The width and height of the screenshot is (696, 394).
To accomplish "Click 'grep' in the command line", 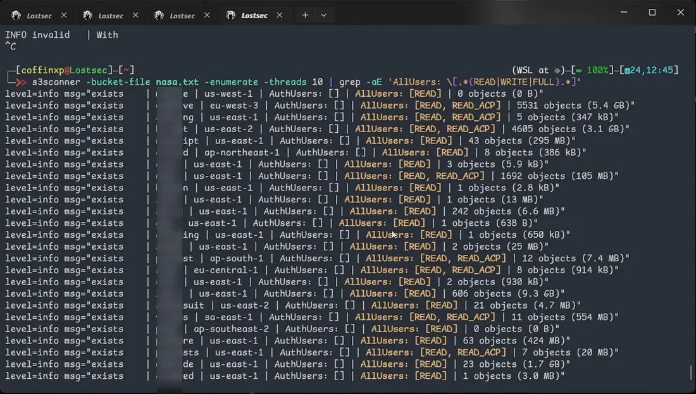I will pyautogui.click(x=350, y=82).
